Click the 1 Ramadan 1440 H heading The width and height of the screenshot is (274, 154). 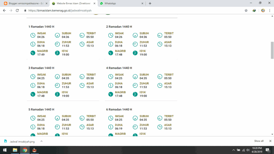pyautogui.click(x=41, y=27)
